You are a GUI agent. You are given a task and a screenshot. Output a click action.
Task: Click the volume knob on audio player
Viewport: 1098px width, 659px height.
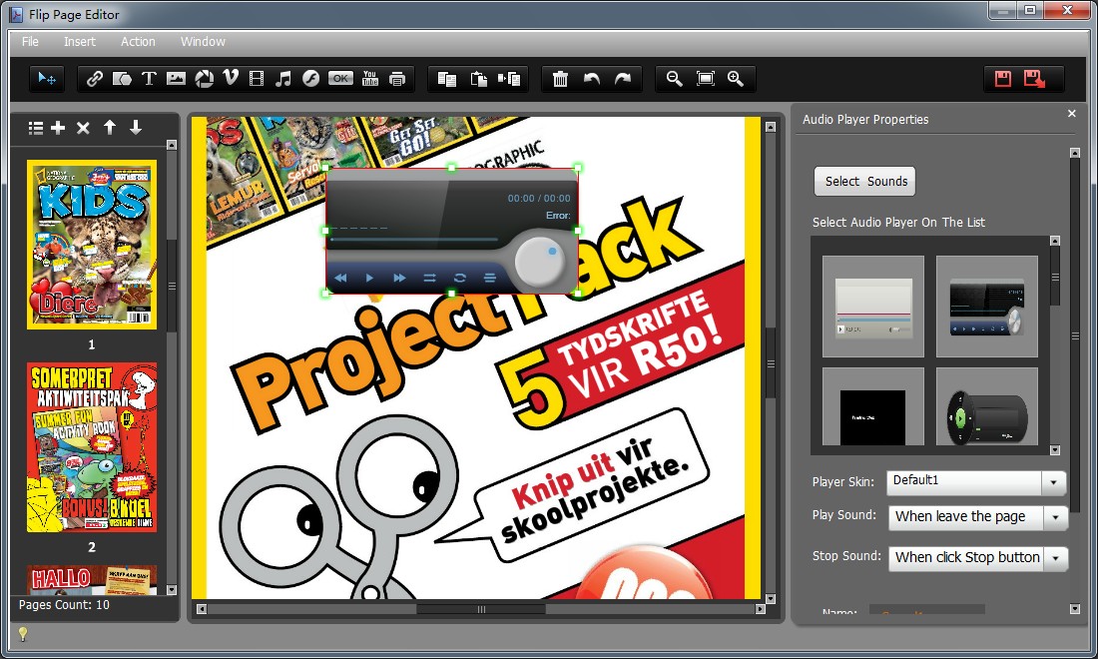[x=540, y=262]
